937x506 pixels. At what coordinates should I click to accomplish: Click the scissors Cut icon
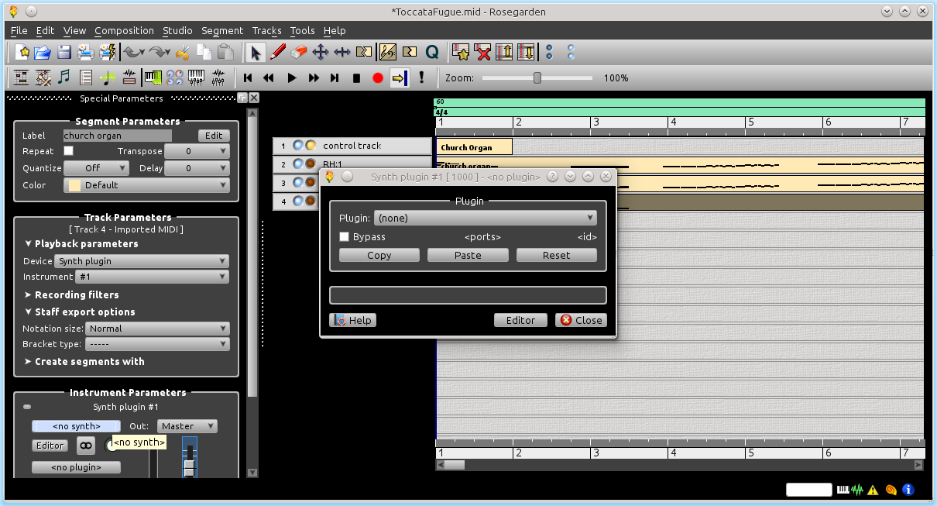183,53
